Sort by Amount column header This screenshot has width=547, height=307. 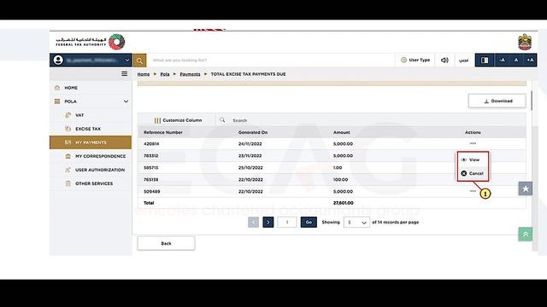point(342,132)
